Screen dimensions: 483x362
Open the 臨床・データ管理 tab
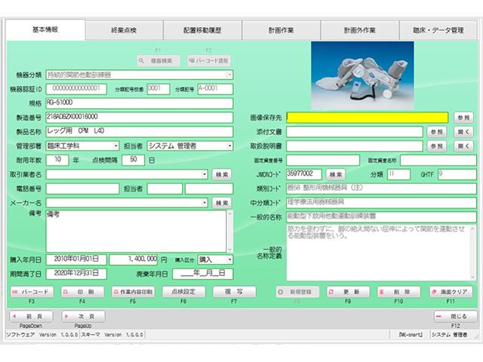point(438,30)
